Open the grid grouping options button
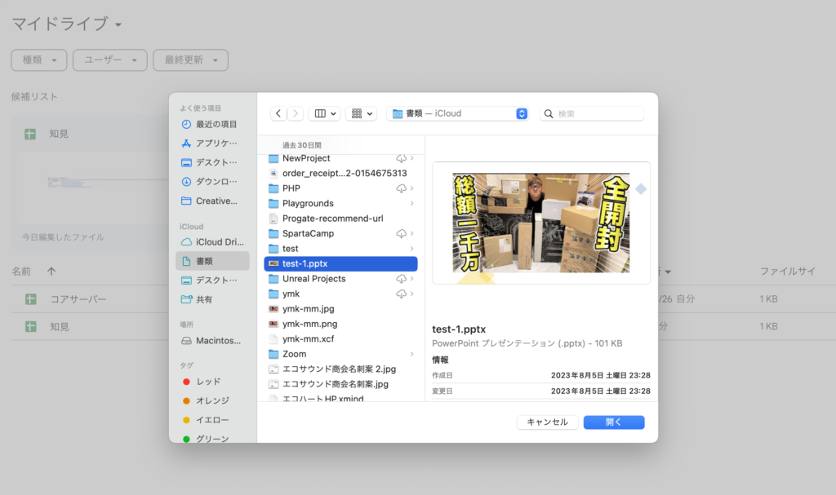836x495 pixels. 361,114
